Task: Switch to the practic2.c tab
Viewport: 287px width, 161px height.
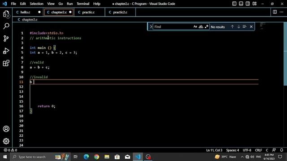Action: pyautogui.click(x=120, y=12)
